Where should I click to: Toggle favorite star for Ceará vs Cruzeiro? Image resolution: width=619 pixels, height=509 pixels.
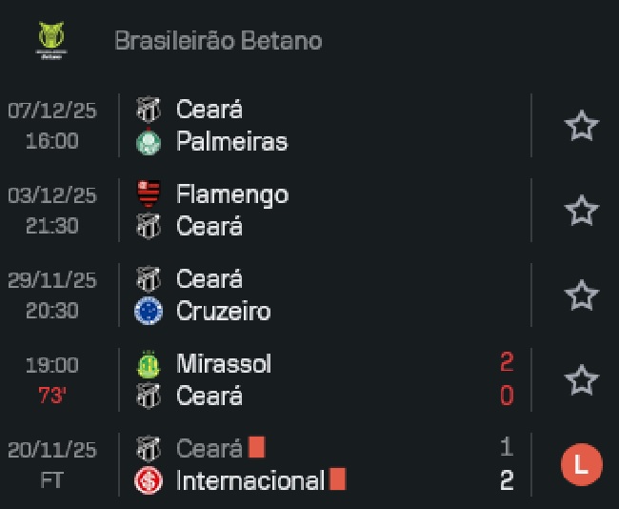[x=581, y=295]
